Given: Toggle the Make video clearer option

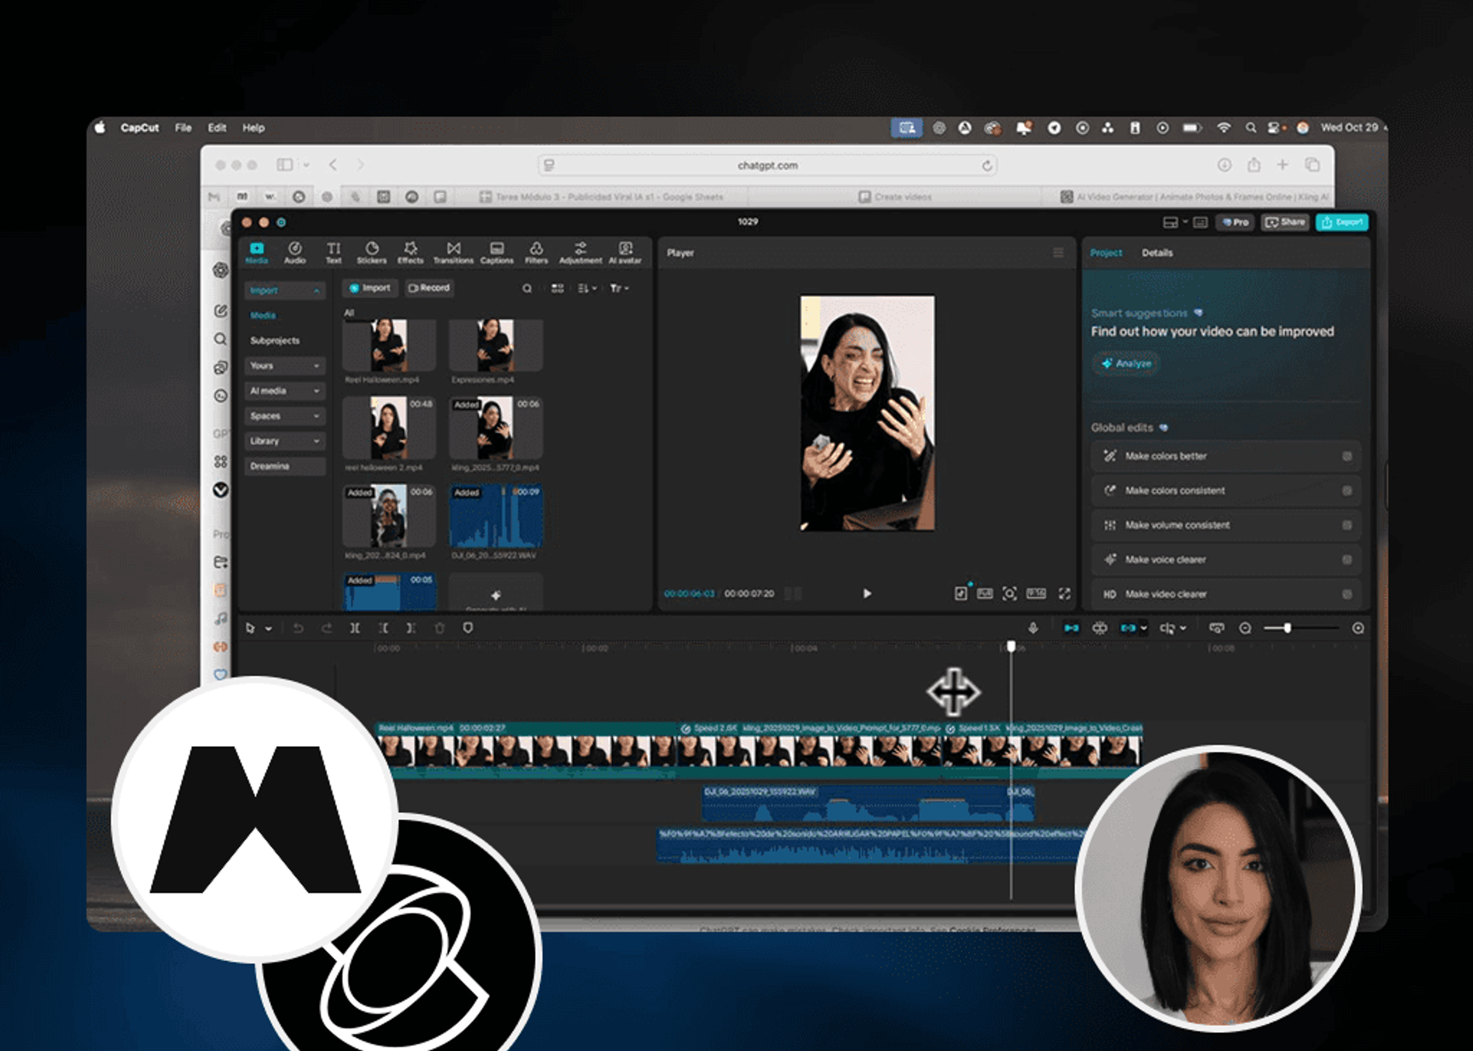Looking at the screenshot, I should [1348, 594].
